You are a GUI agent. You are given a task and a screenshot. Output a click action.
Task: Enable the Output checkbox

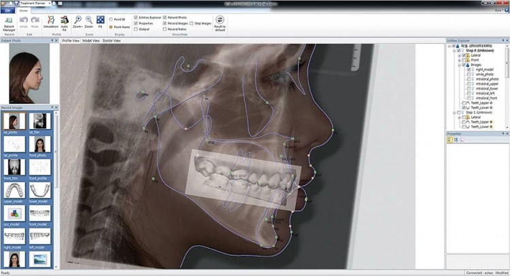[x=136, y=29]
